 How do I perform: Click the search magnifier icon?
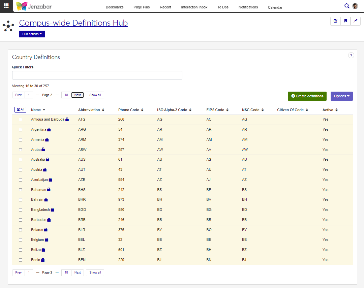(x=347, y=6)
